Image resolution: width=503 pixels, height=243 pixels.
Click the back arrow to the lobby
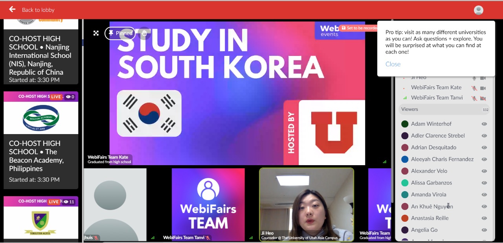[12, 9]
